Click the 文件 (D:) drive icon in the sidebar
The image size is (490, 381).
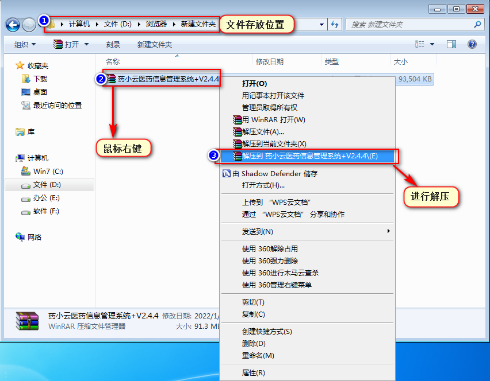click(26, 185)
